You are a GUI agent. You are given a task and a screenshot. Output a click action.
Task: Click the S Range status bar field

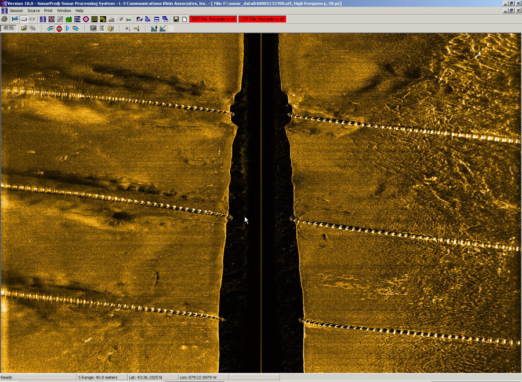(97, 377)
